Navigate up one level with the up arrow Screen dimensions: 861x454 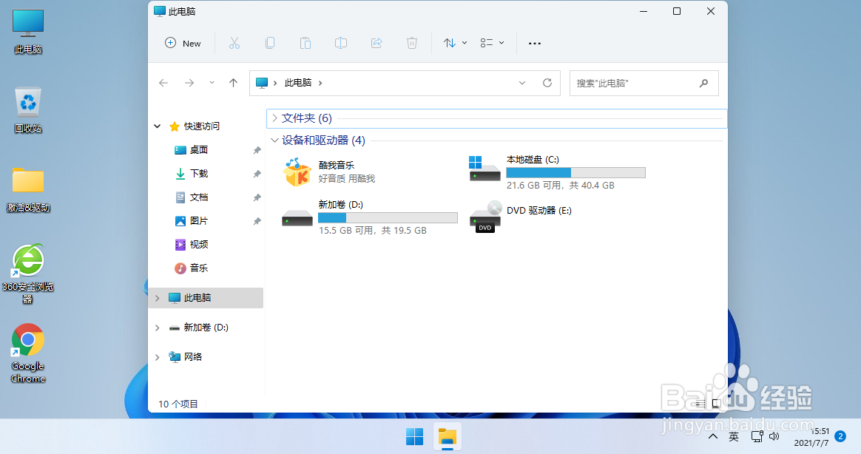(233, 83)
